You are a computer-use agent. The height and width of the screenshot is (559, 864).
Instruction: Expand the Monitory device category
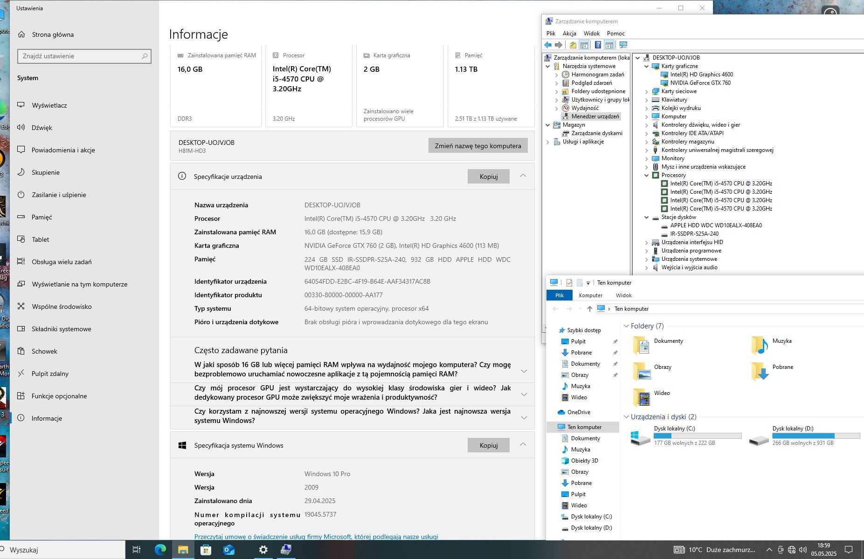tap(646, 158)
